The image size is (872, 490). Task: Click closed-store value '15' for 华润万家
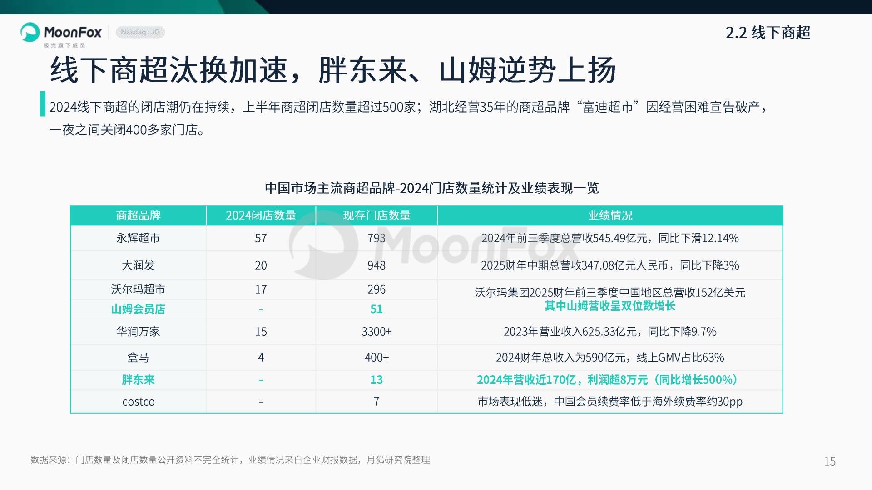click(261, 332)
